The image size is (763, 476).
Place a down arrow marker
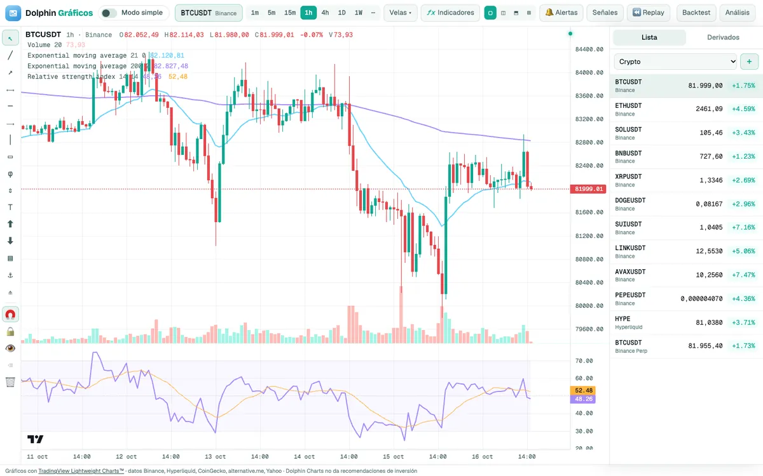(10, 241)
